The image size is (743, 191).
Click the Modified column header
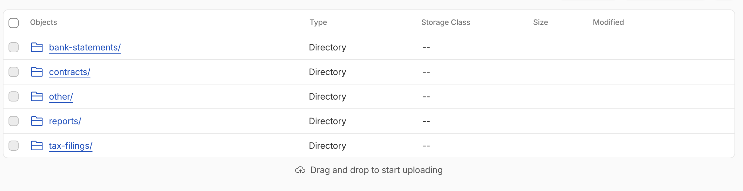point(608,23)
